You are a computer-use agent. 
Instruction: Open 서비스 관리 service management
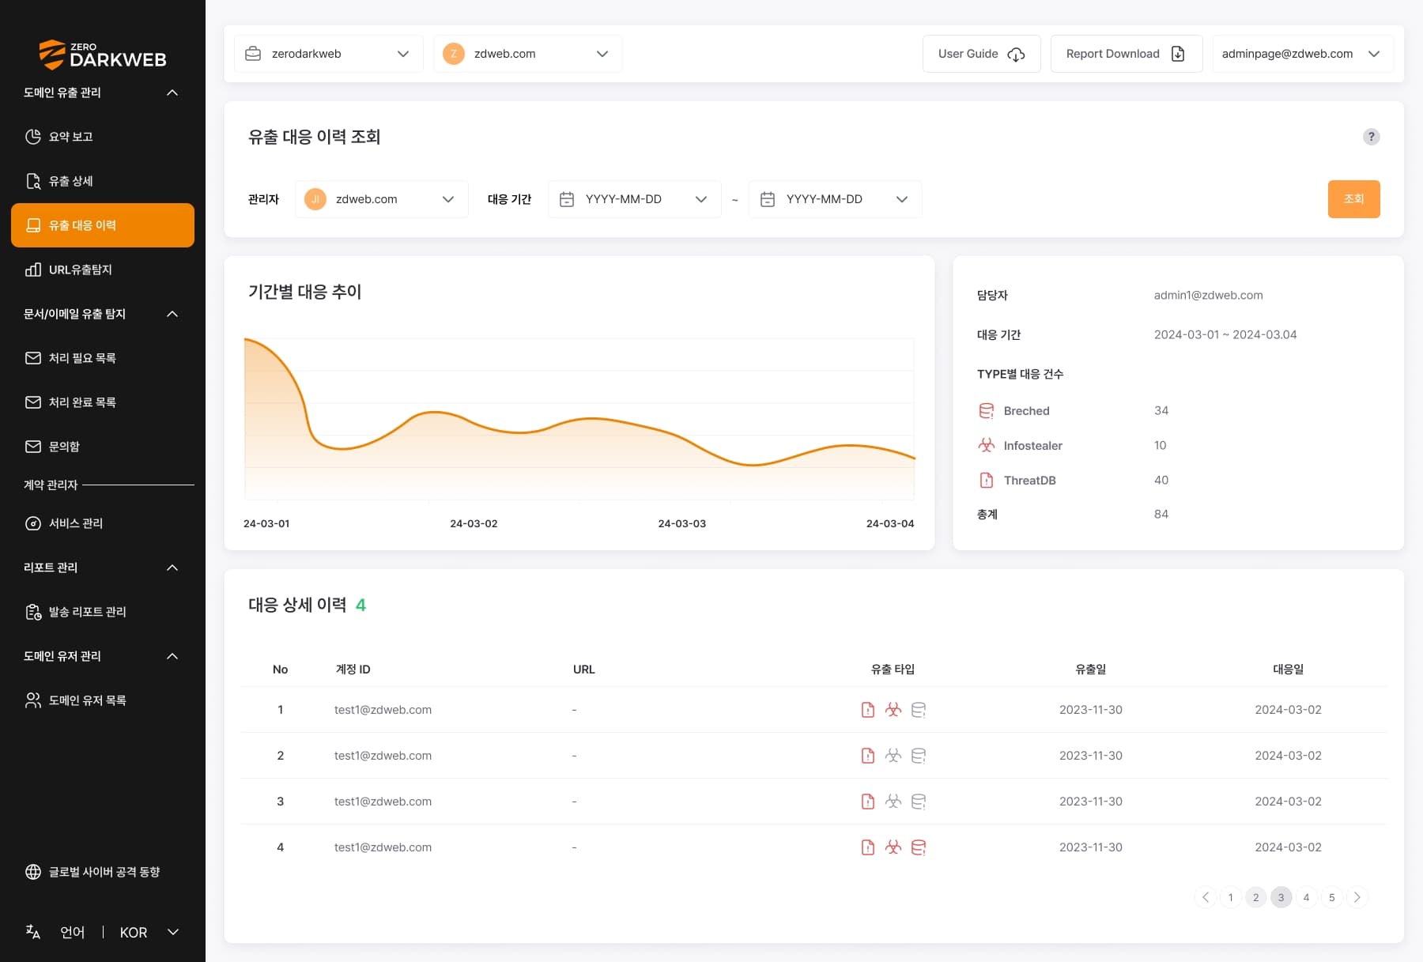[x=103, y=523]
